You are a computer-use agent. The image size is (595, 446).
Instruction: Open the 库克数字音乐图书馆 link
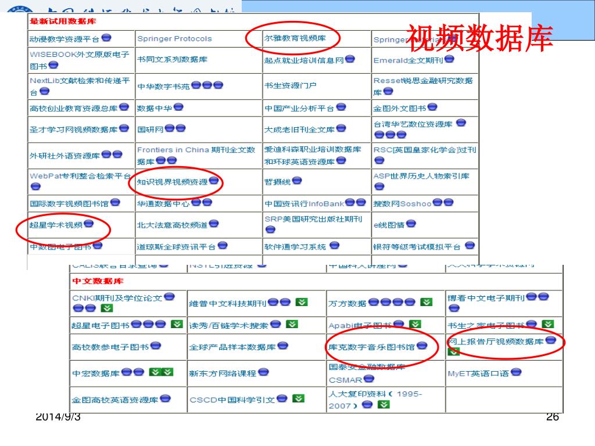pos(371,347)
